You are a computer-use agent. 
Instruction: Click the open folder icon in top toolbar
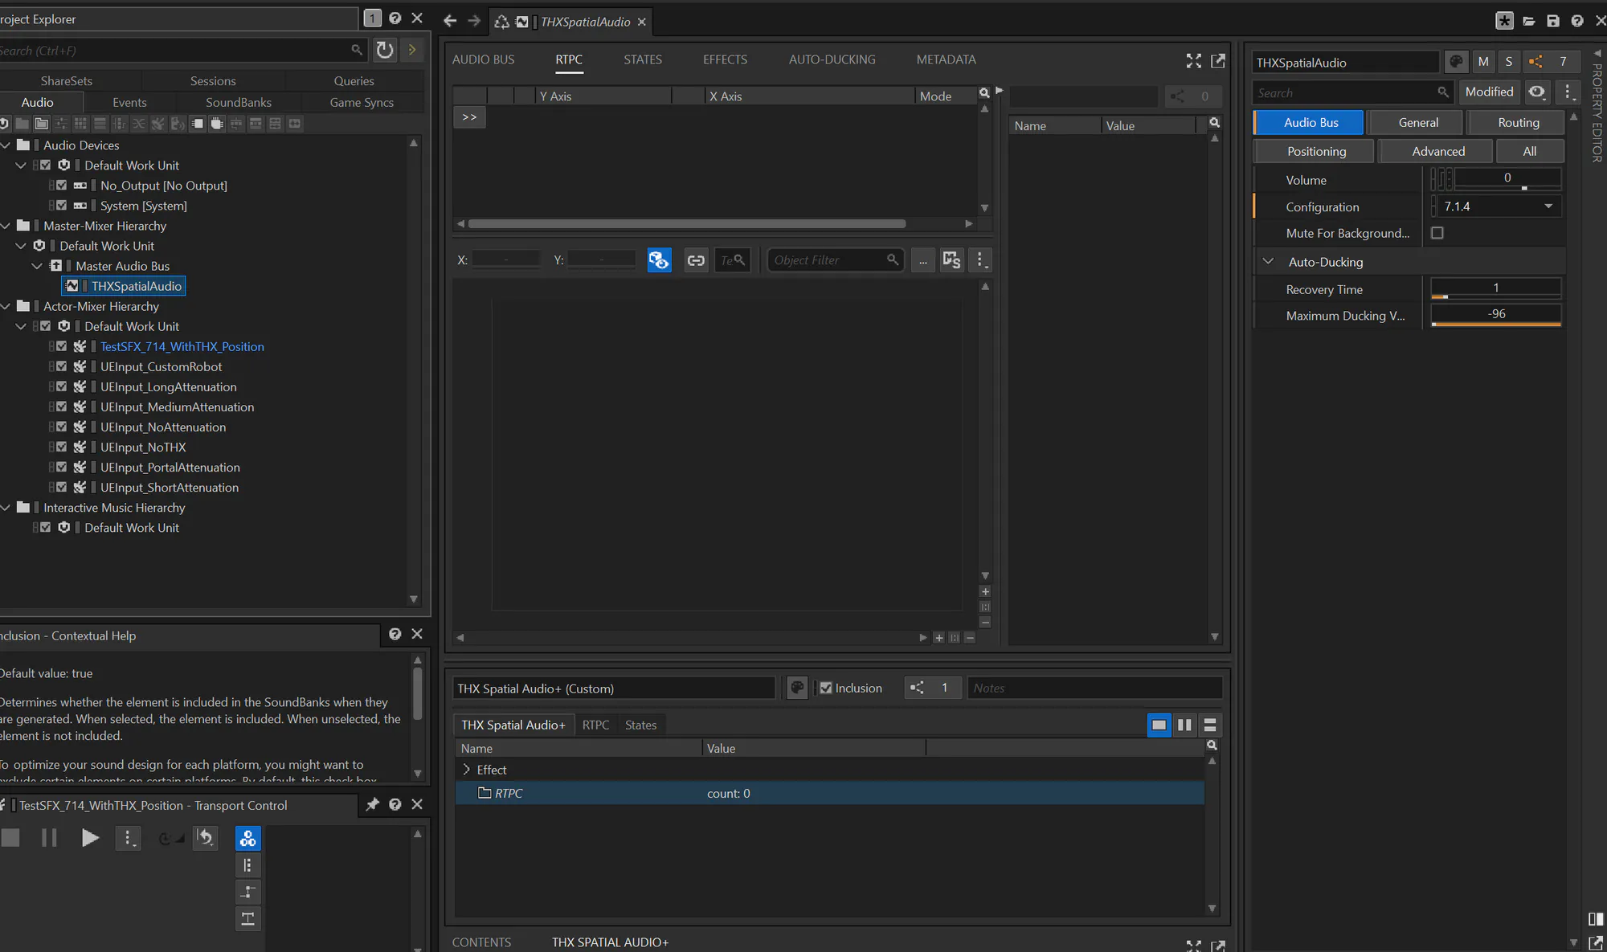[x=1528, y=21]
